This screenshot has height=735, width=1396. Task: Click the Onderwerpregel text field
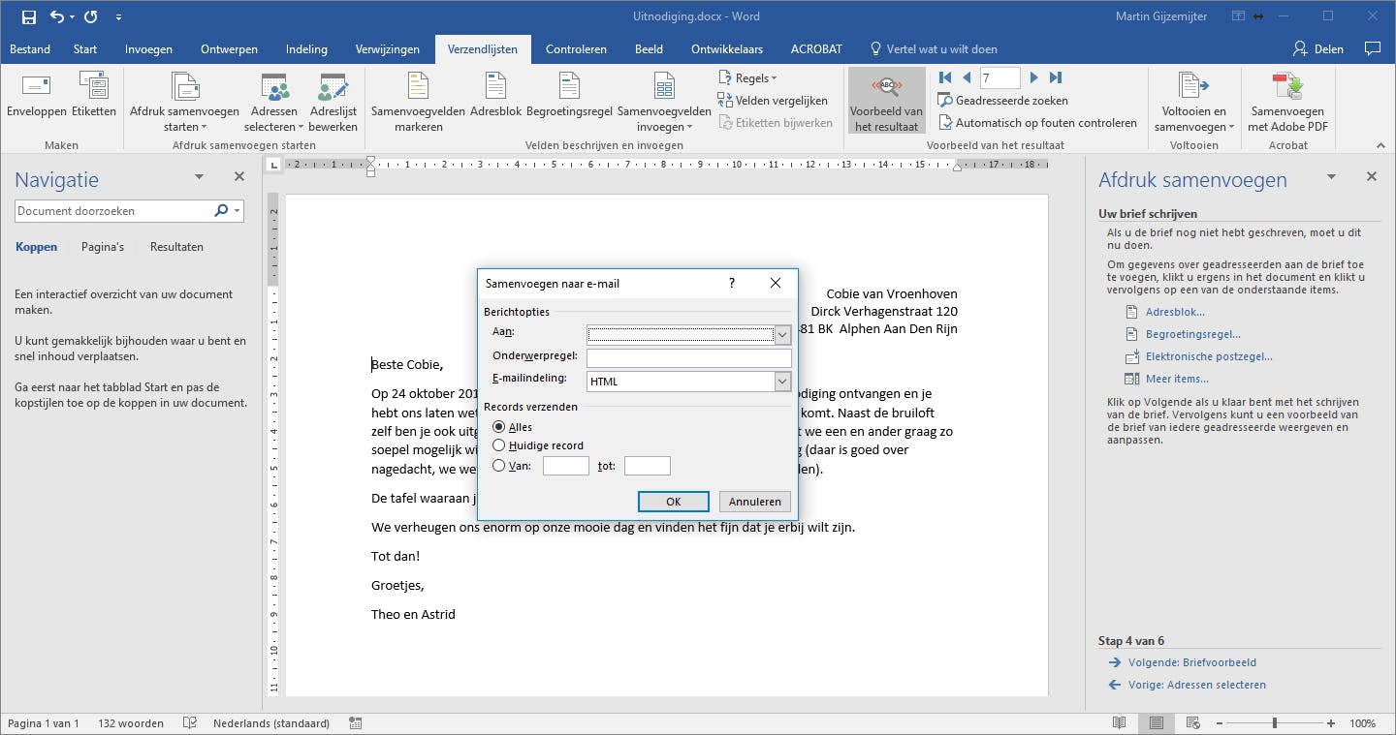point(688,358)
